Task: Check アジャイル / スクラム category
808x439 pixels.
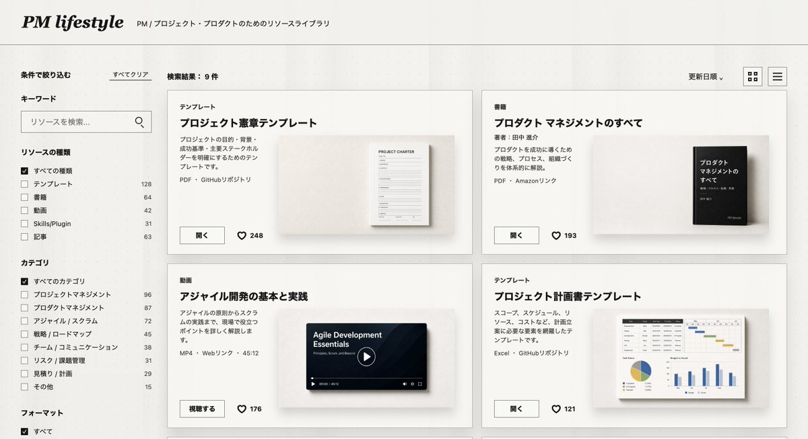Action: pyautogui.click(x=25, y=321)
